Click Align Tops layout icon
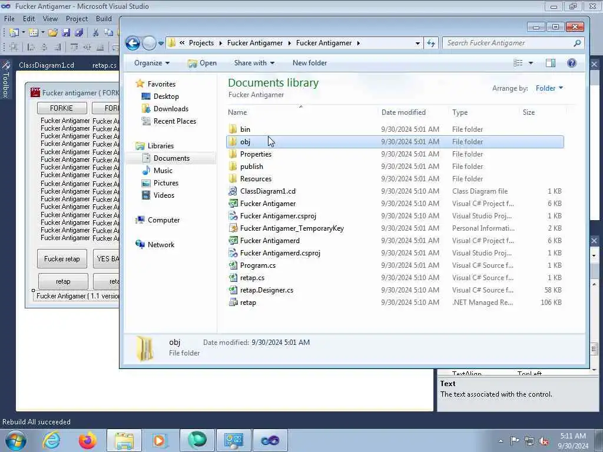The image size is (603, 452). [x=74, y=47]
